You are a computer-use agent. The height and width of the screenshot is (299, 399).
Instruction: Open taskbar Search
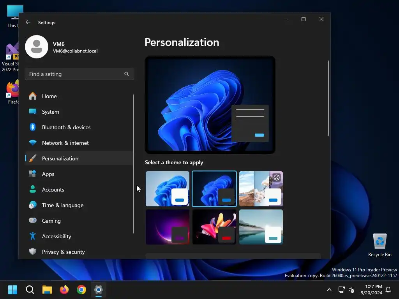click(30, 290)
